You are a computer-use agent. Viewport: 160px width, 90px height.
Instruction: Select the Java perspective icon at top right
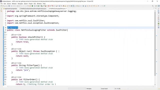pos(159,6)
